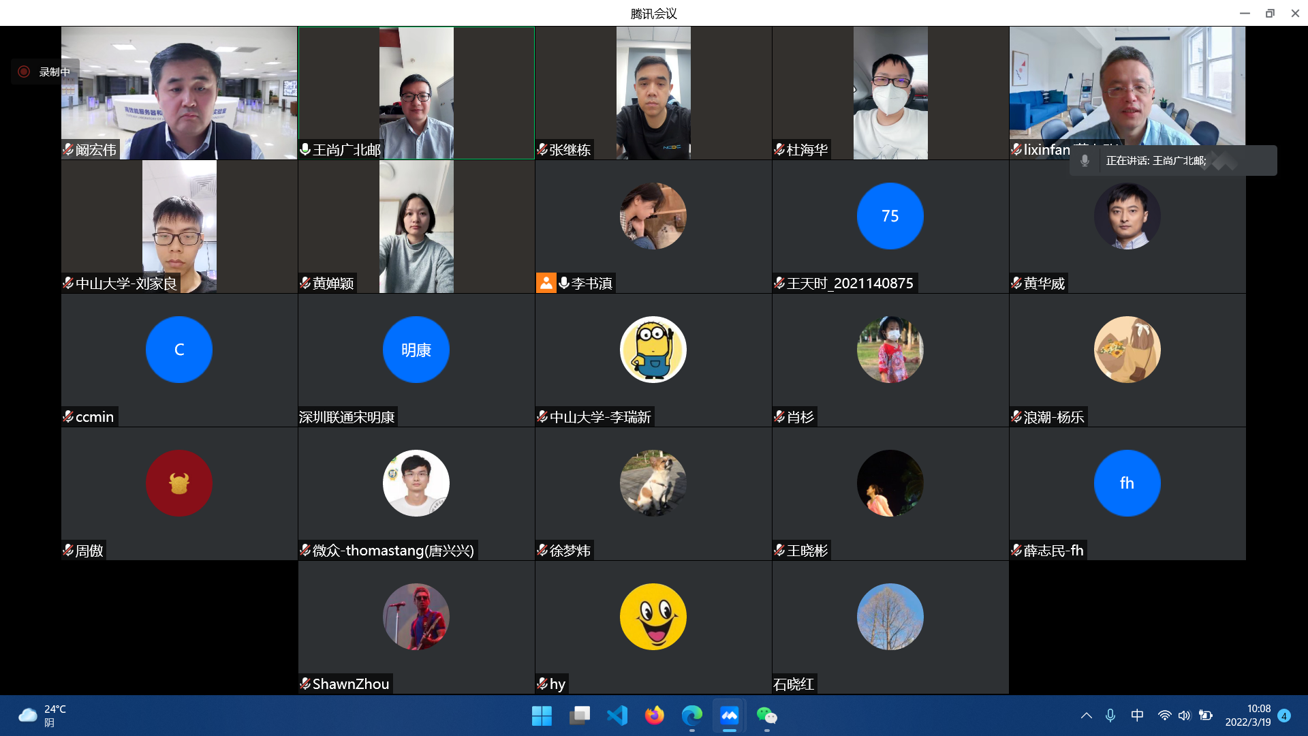Click smiley face avatar of hy
This screenshot has width=1308, height=736.
[x=653, y=617]
